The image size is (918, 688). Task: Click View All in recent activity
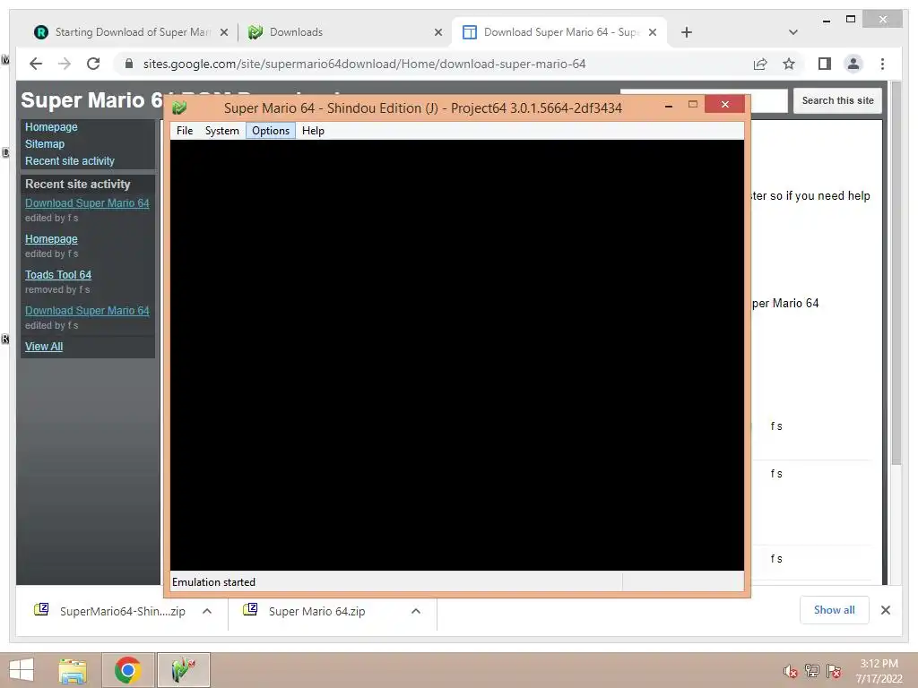click(x=44, y=347)
